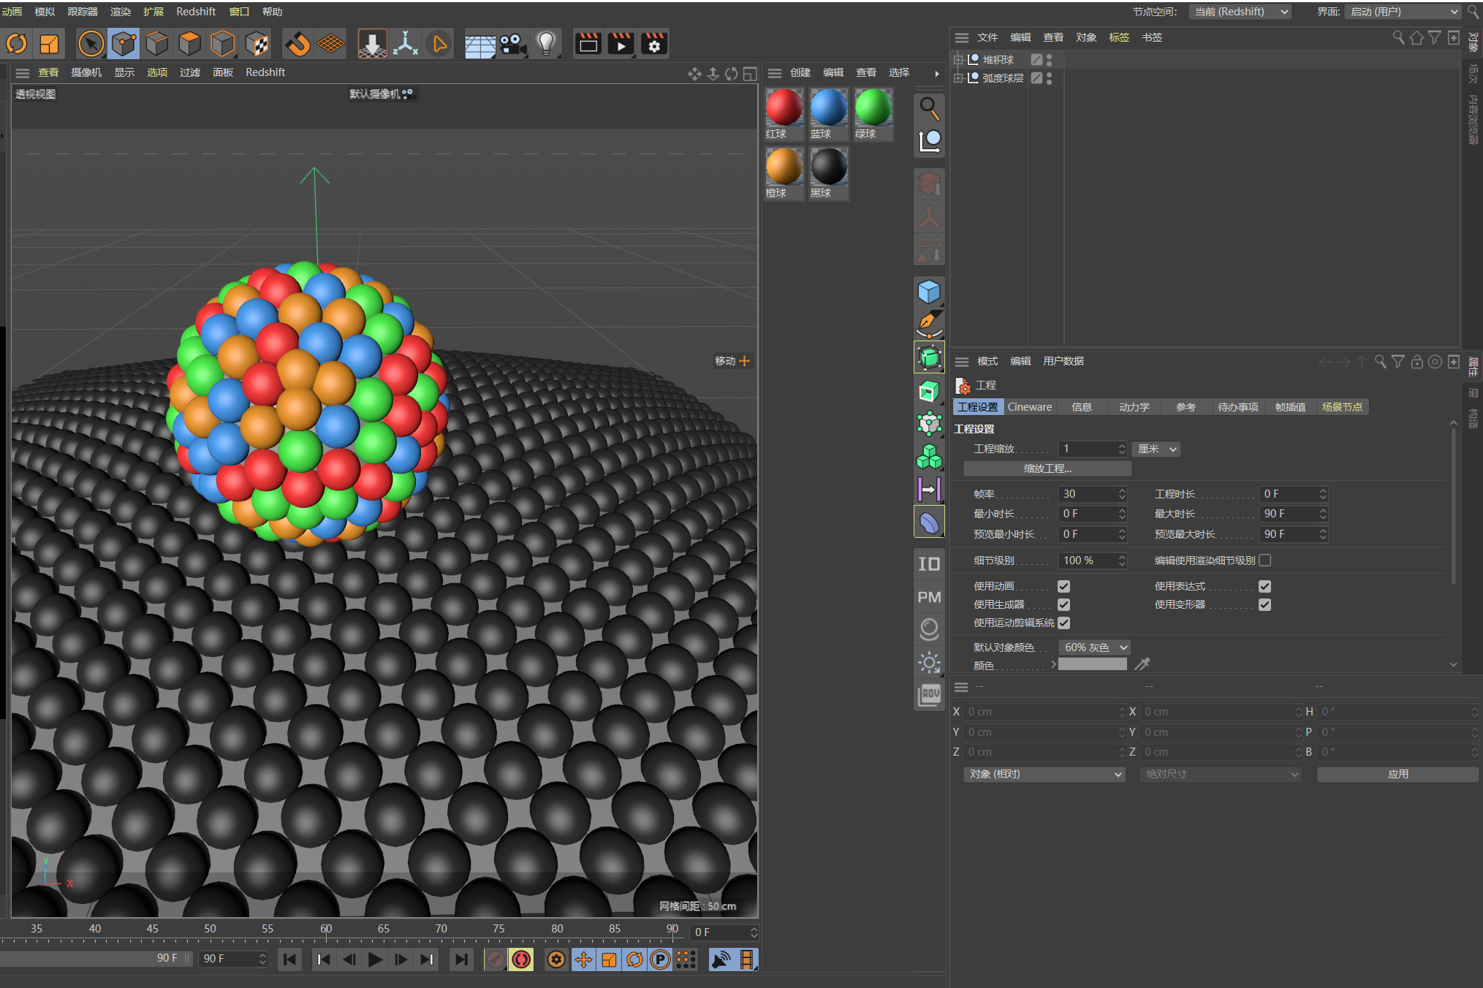Viewport: 1483px width, 988px height.
Task: Add a light bulb object
Action: click(x=546, y=44)
